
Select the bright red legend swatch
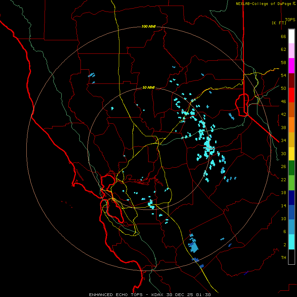[291, 95]
